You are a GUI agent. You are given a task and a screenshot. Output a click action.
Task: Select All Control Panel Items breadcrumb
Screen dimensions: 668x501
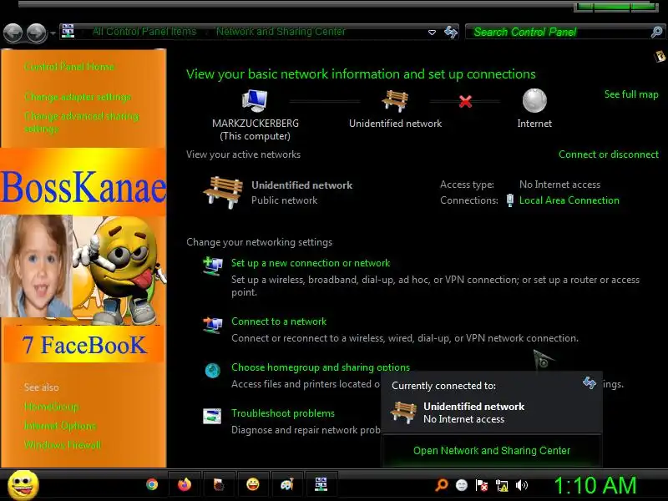[x=144, y=32]
